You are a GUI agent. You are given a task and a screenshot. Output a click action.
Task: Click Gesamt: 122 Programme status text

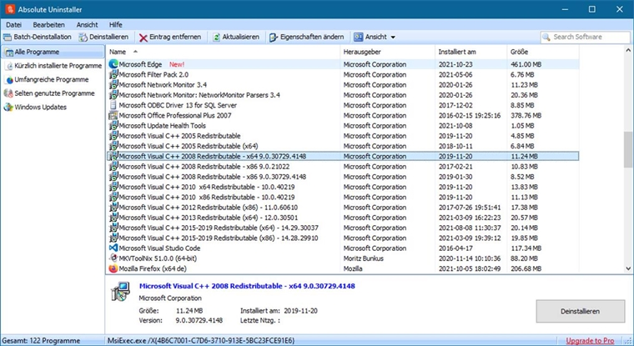[x=41, y=341]
